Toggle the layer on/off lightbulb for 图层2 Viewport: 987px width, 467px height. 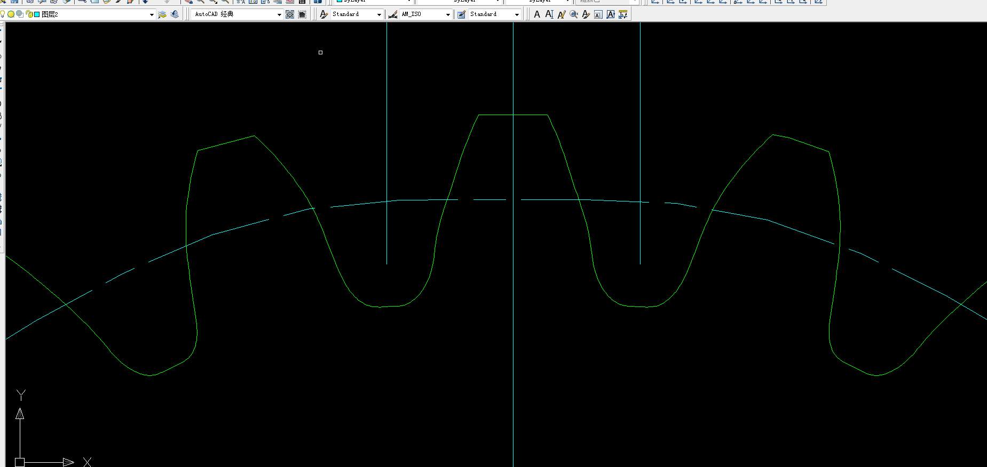[3, 14]
